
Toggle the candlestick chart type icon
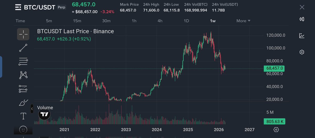[302, 19]
